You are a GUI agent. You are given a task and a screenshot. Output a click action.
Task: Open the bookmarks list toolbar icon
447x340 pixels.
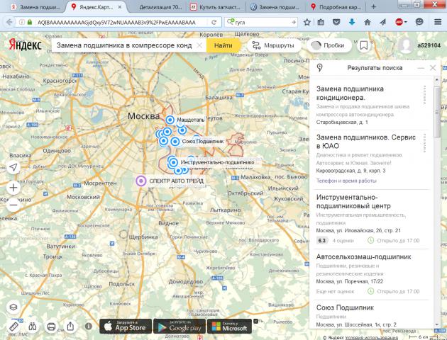321,22
